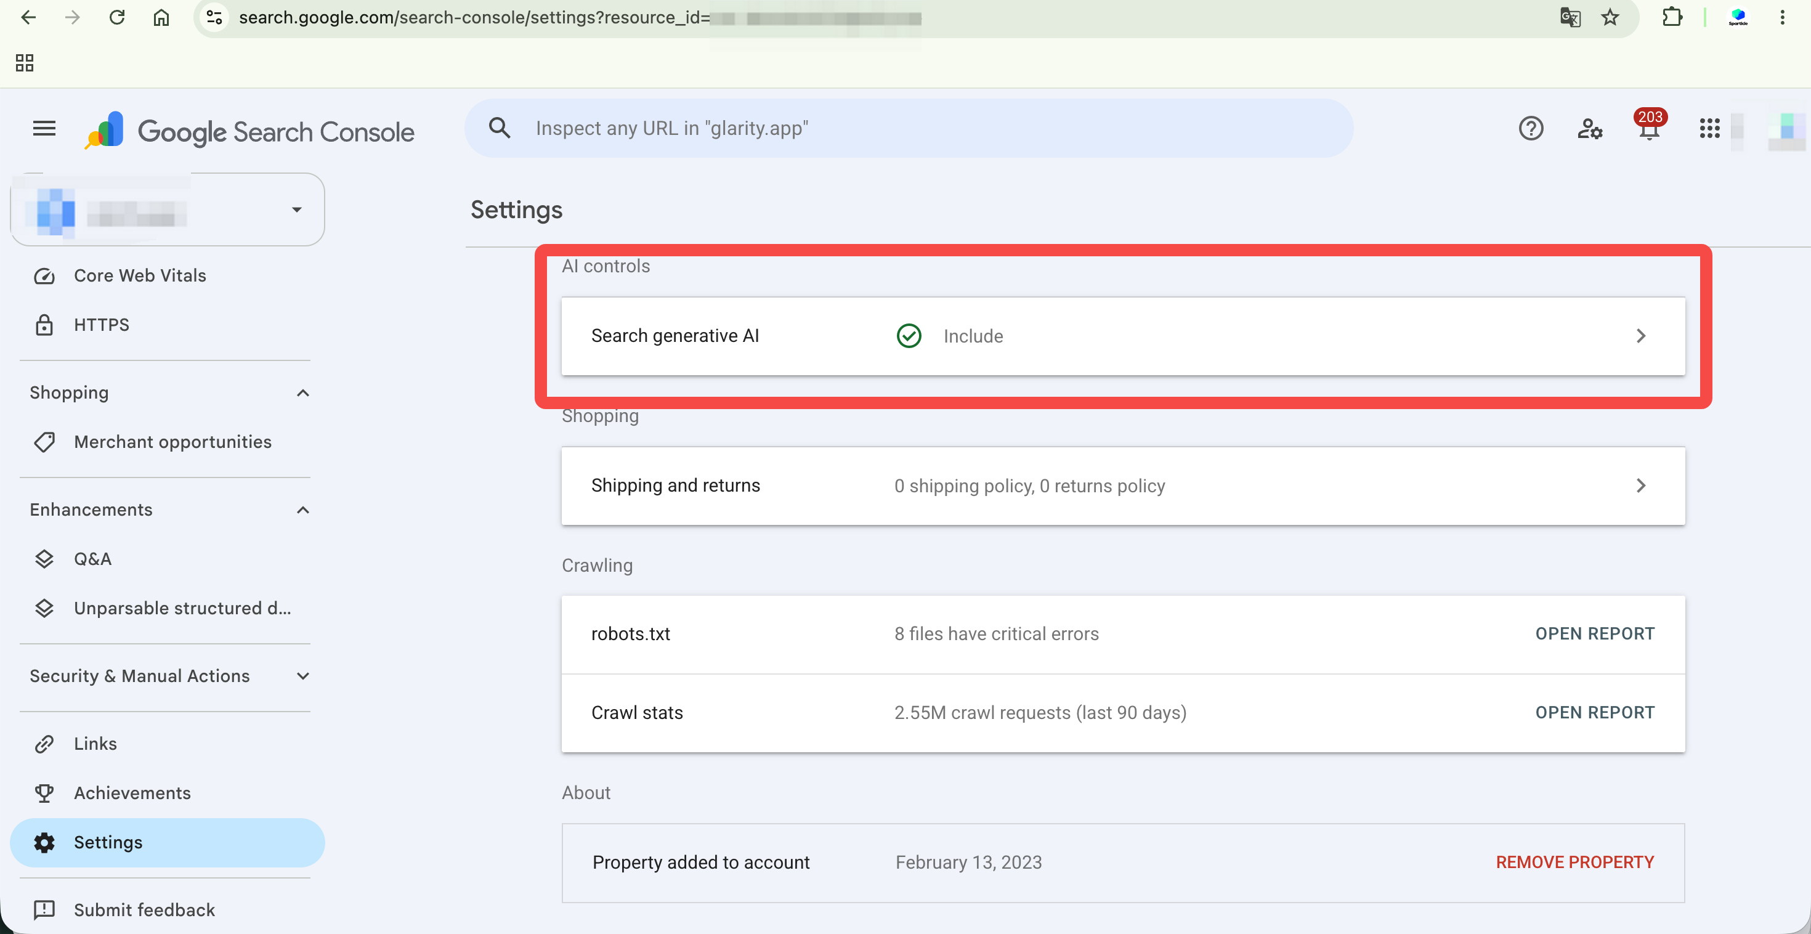1811x934 pixels.
Task: Click the browser forward arrow
Action: click(x=73, y=18)
